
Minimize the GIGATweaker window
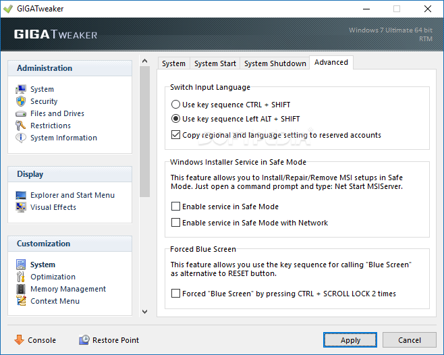(x=366, y=9)
